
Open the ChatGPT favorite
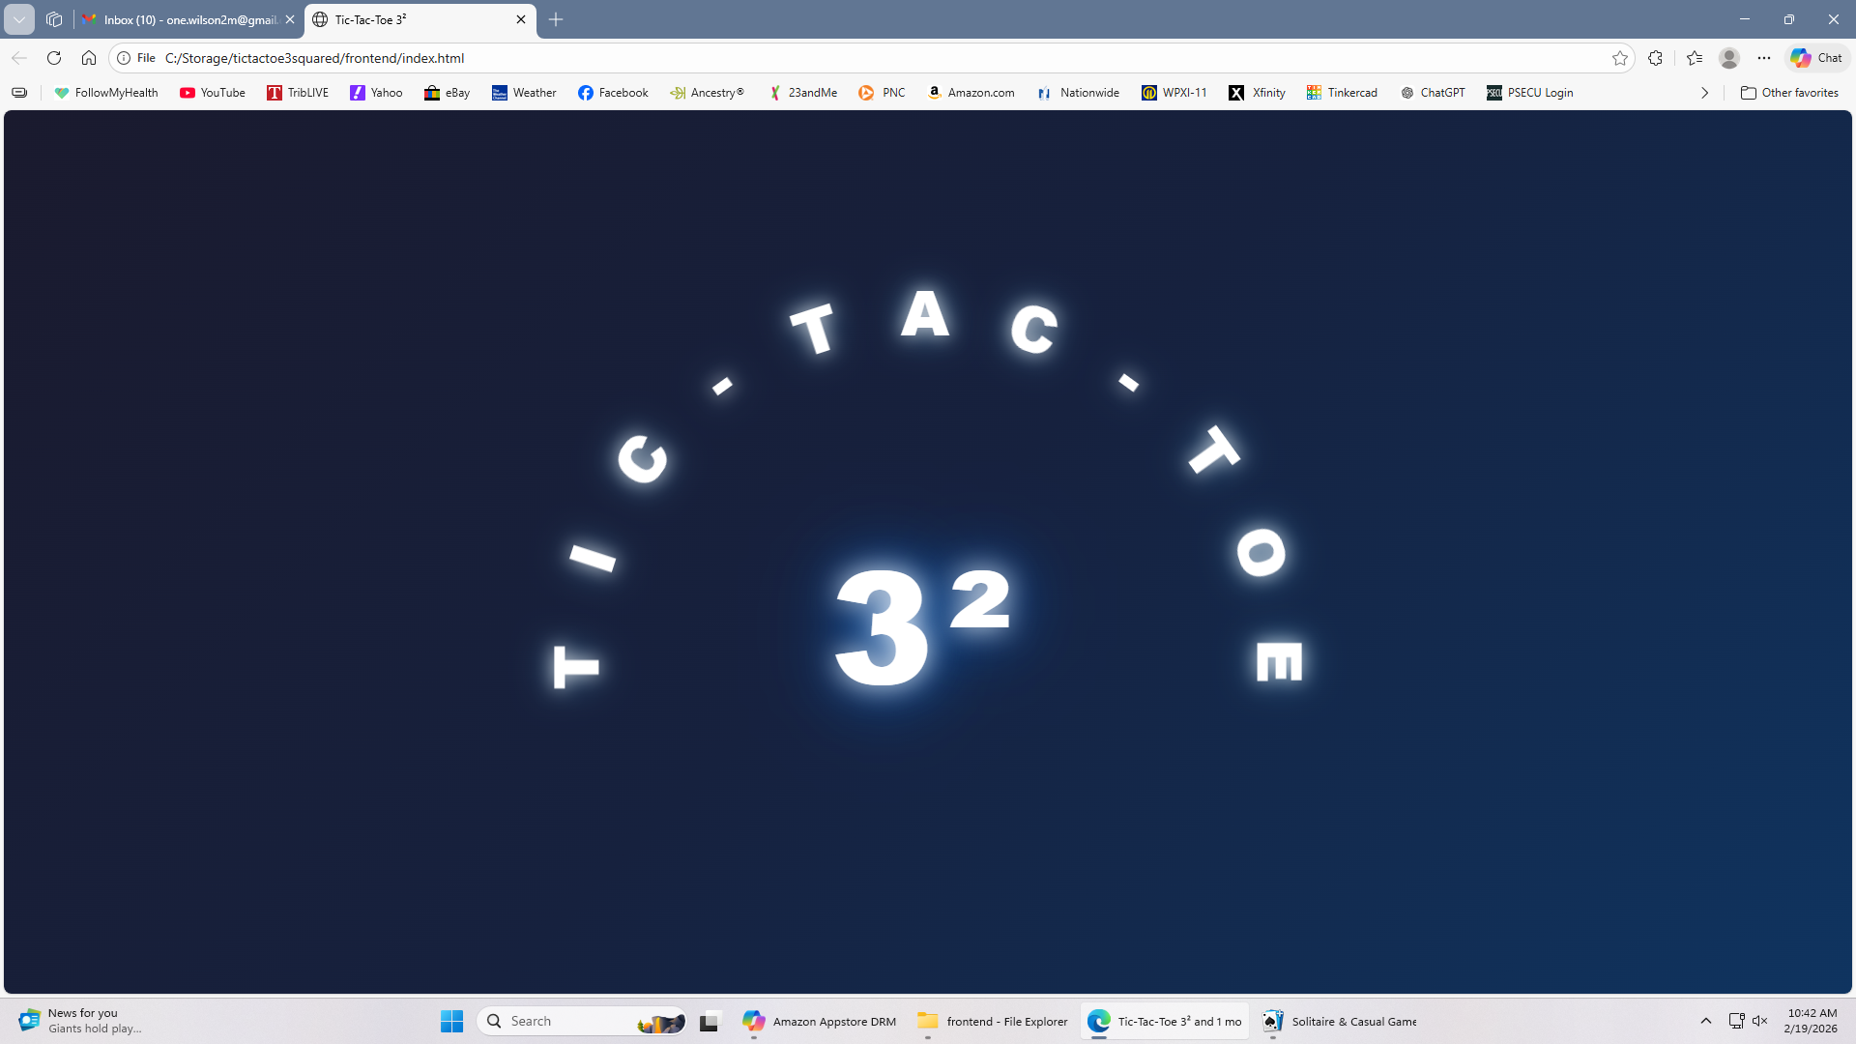pyautogui.click(x=1434, y=93)
